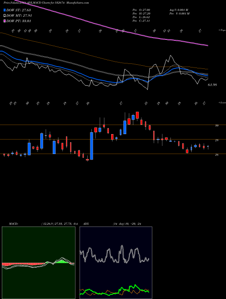Click the 'ADX' panel heading
This screenshot has width=226, height=299.
pyautogui.click(x=86, y=224)
